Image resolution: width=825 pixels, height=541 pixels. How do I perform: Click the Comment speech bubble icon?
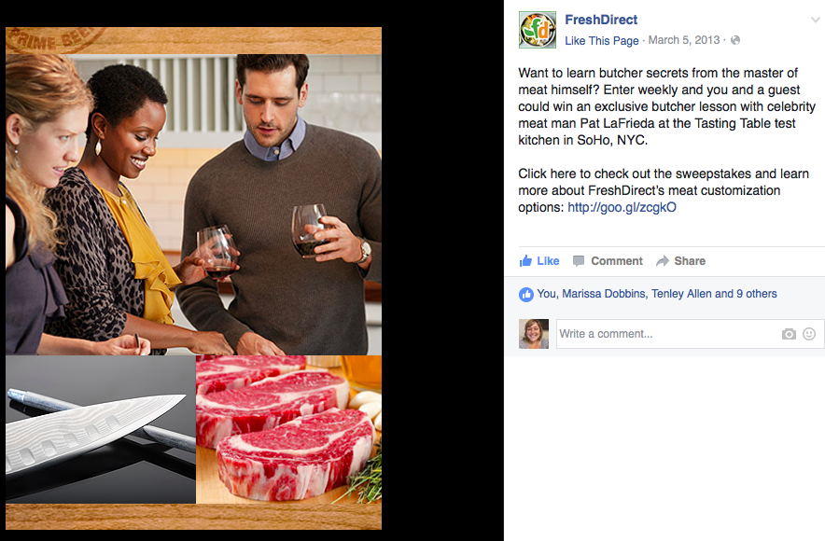coord(579,261)
